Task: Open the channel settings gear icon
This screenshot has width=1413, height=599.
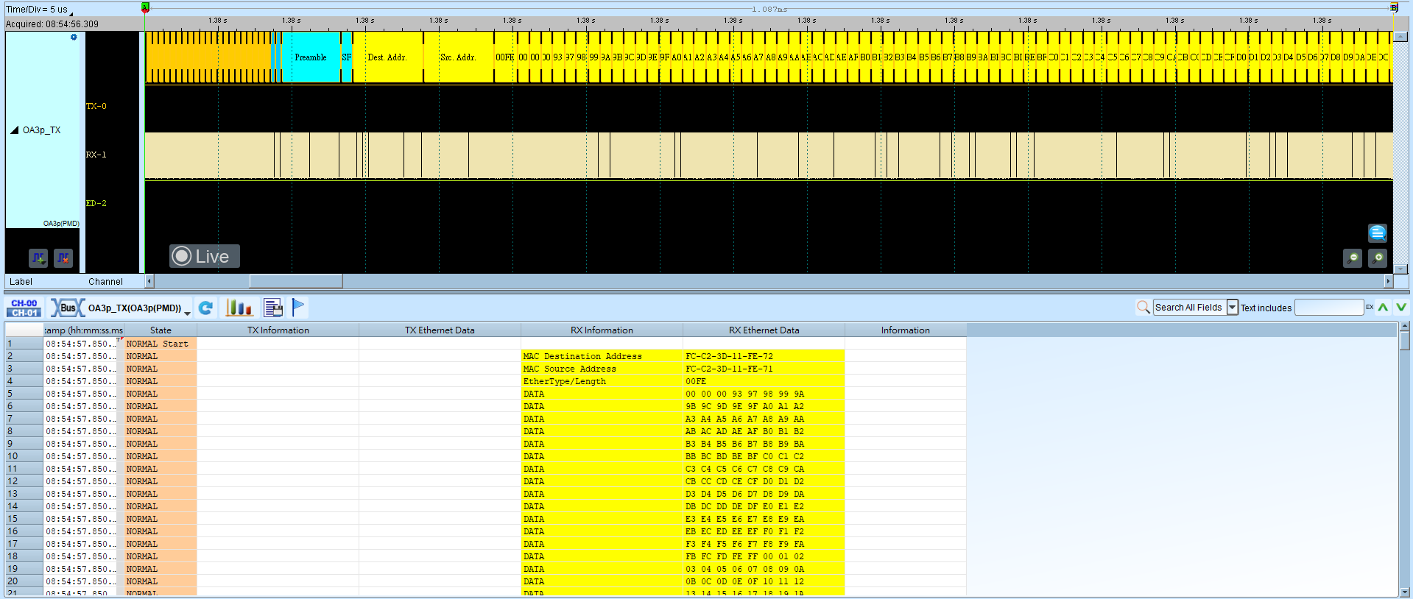Action: click(74, 38)
